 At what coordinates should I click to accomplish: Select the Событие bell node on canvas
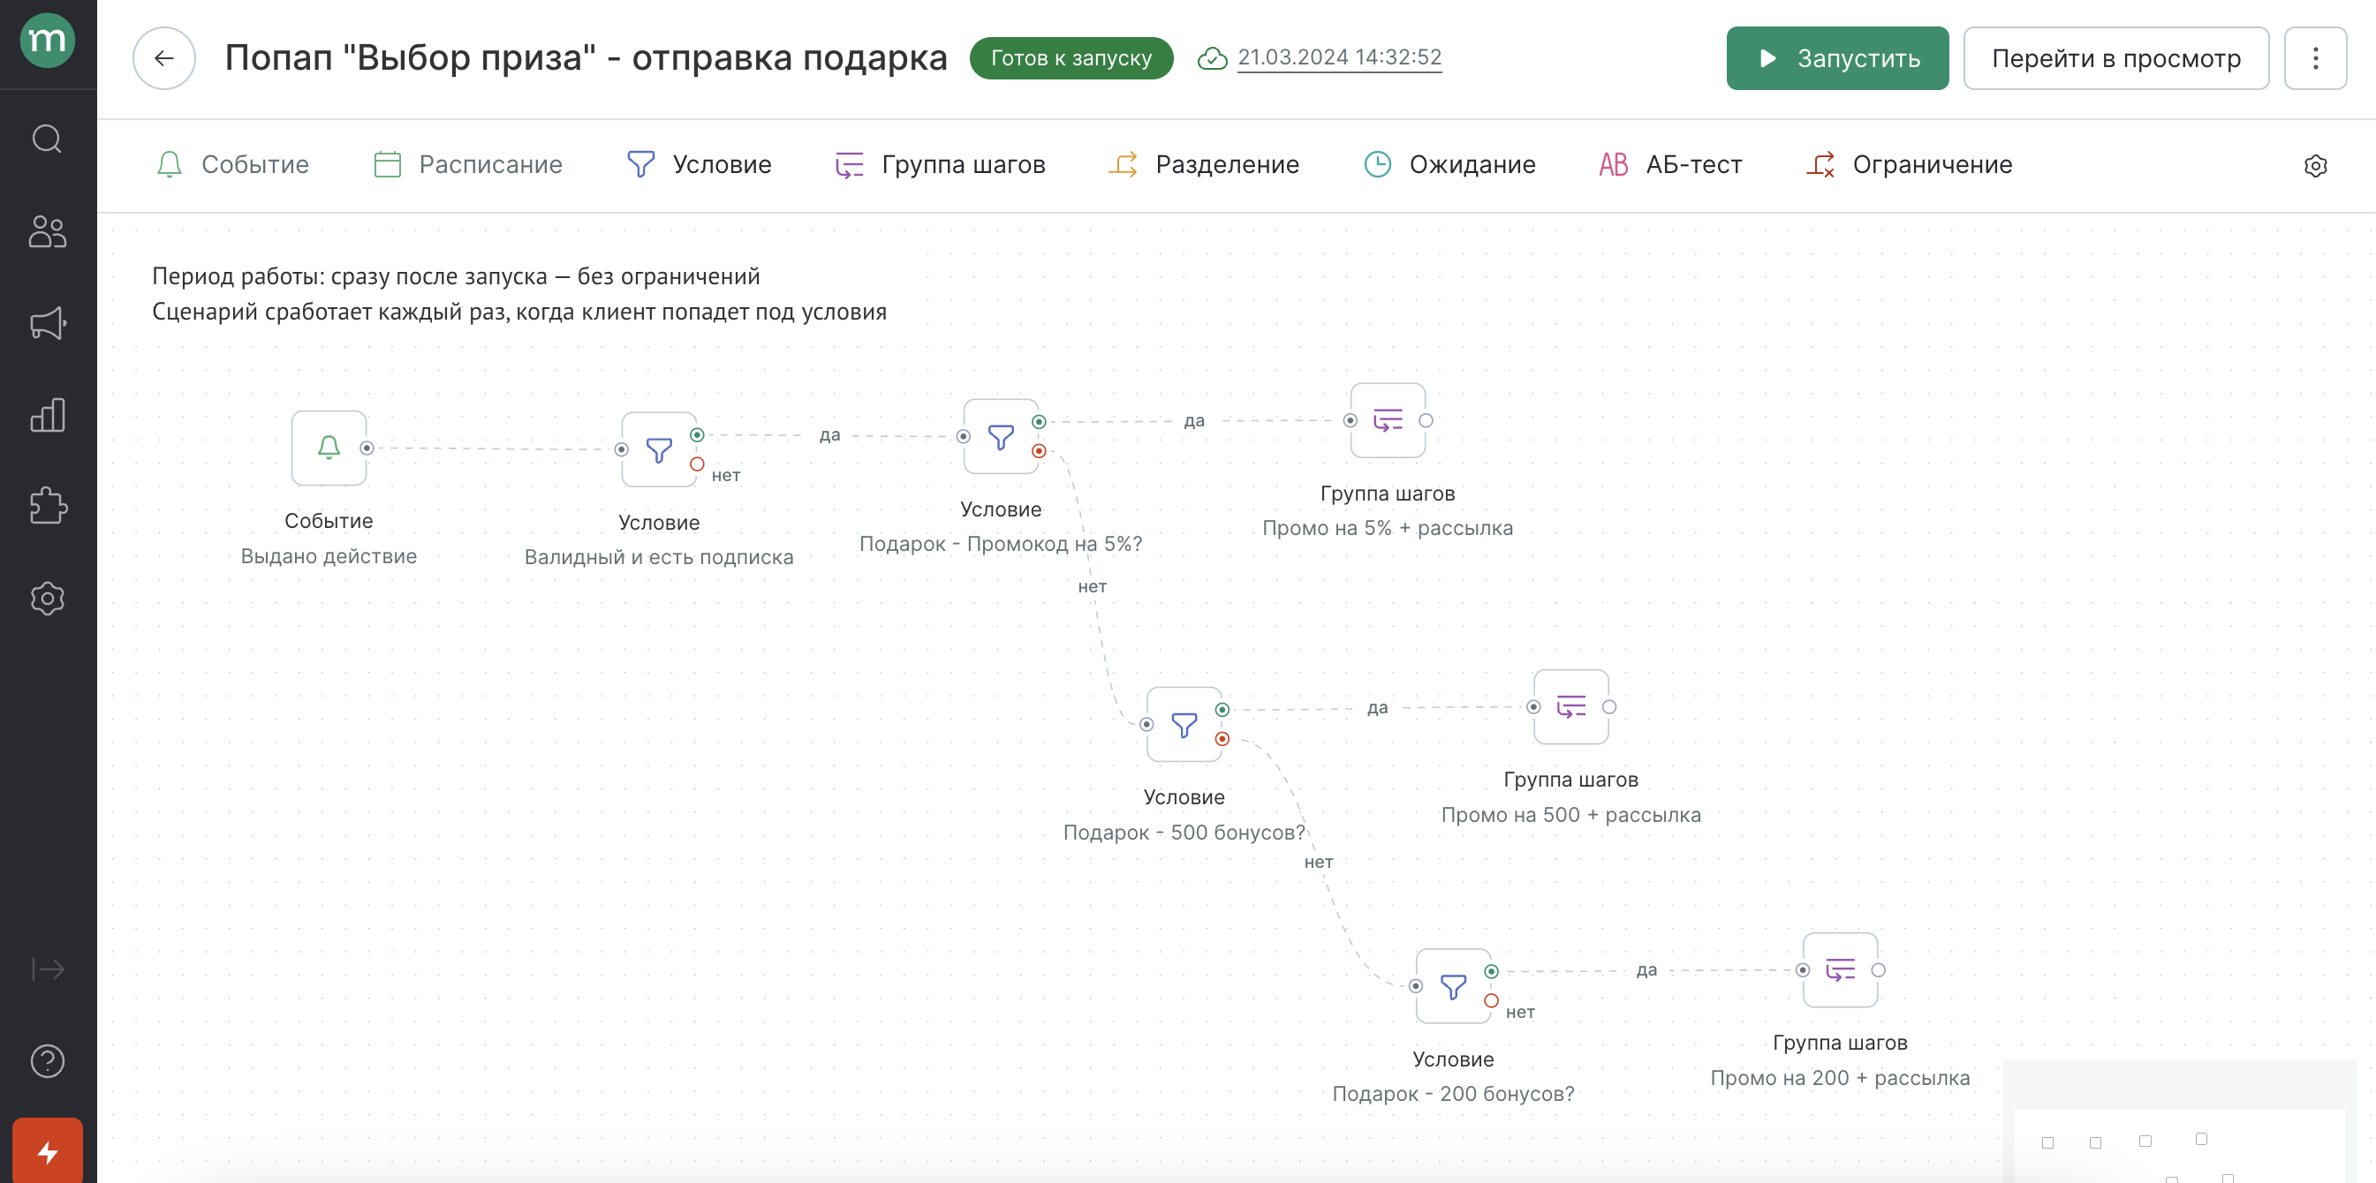pyautogui.click(x=329, y=448)
